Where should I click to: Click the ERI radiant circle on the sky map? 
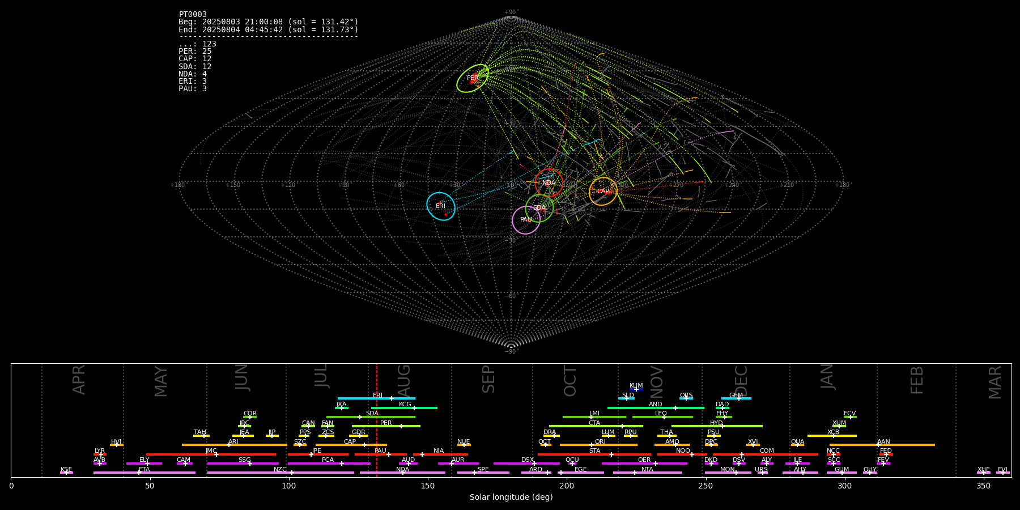pos(441,206)
